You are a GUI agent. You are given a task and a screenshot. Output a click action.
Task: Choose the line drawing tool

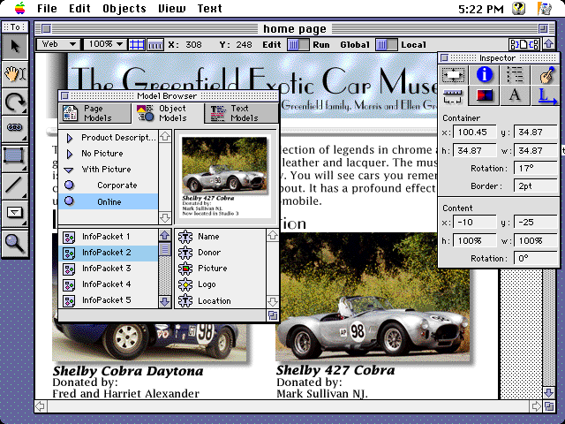15,185
